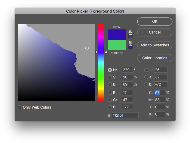Select the R red radio button
This screenshot has width=190, height=143.
click(110, 93)
